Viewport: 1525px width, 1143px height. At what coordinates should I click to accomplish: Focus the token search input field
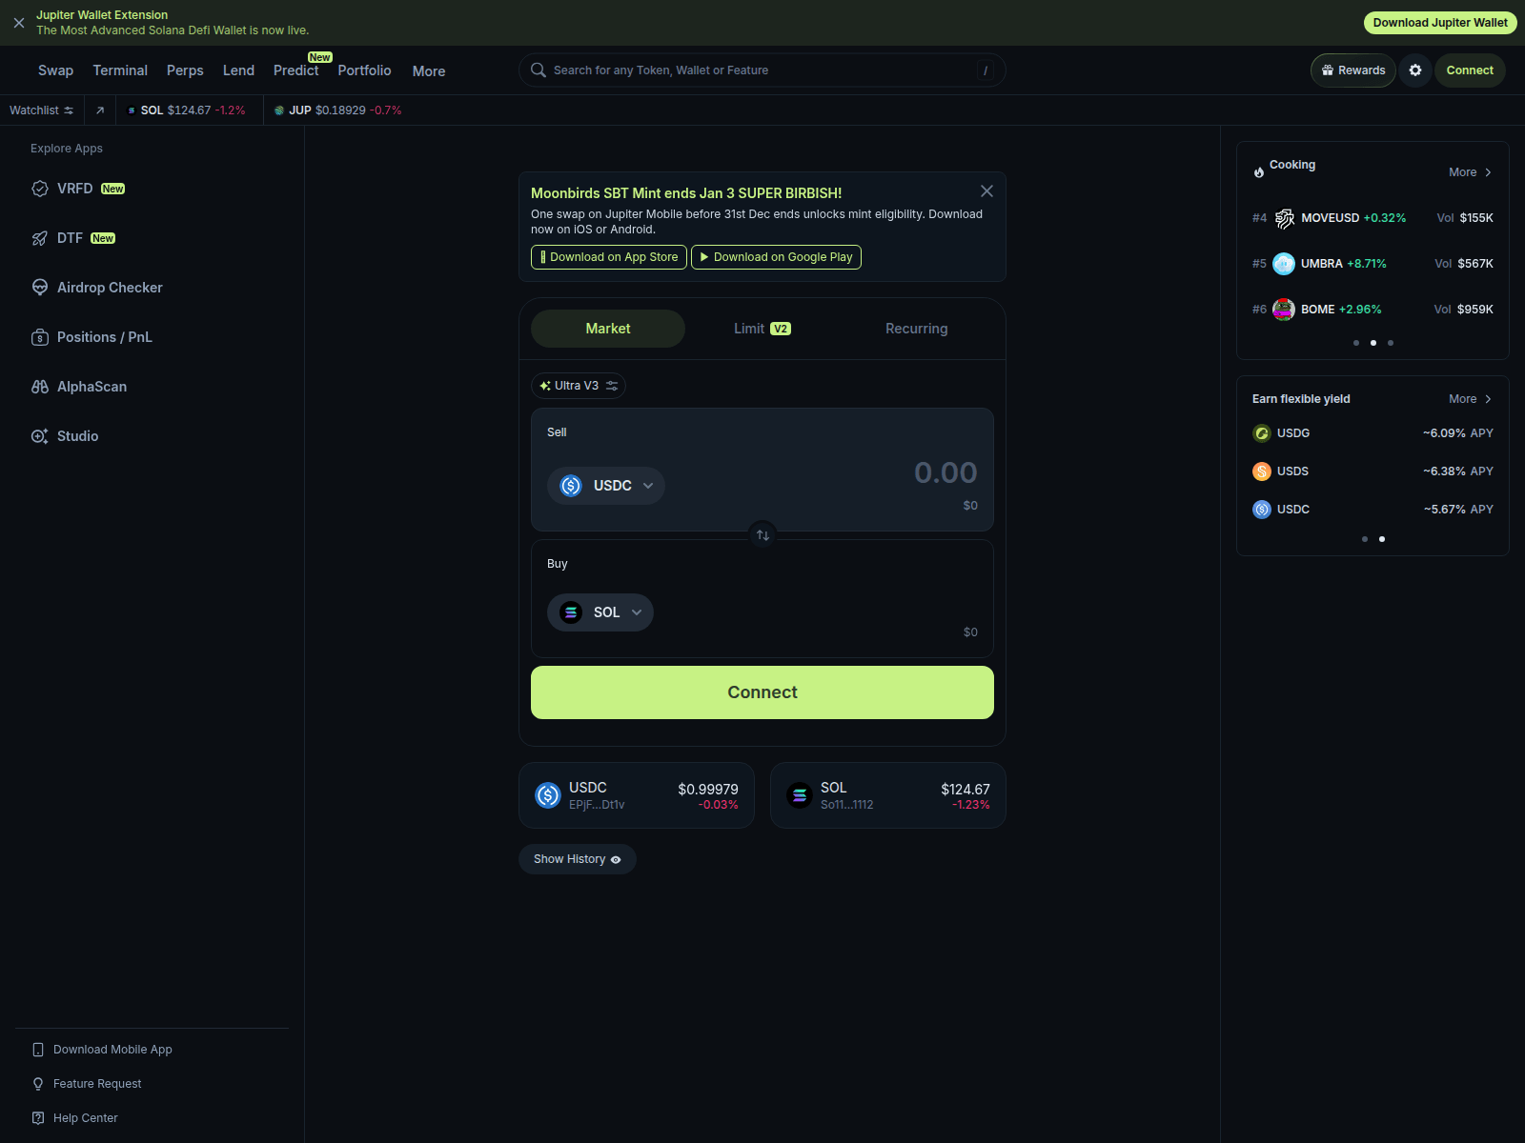pos(762,70)
